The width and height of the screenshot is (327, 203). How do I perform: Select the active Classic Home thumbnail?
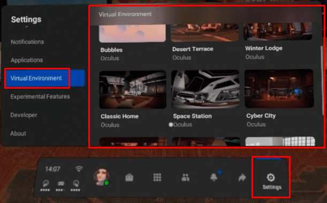coord(133,90)
